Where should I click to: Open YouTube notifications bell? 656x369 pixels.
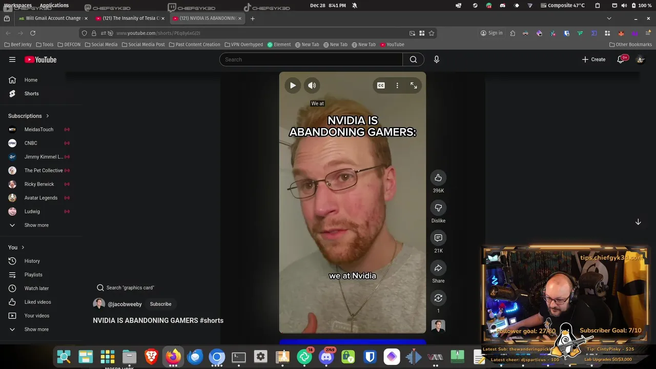(621, 59)
